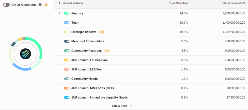
Task: Expand all rows via header chevron
Action: coord(59,3)
